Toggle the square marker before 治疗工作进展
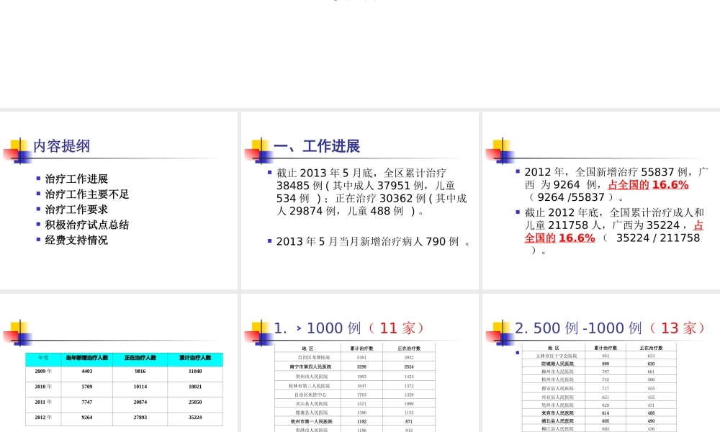Viewport: 720px width, 432px height. [x=40, y=179]
